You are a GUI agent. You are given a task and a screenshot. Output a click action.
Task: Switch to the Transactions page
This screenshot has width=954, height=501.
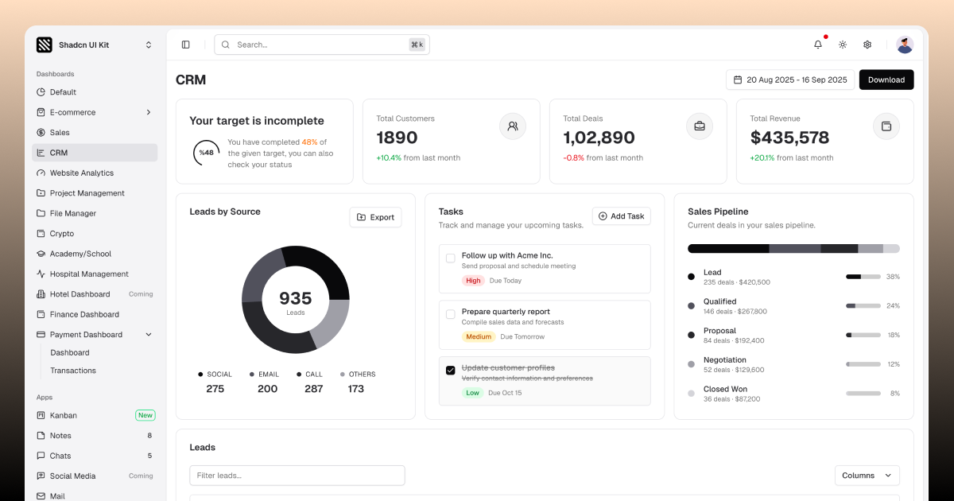pos(73,370)
